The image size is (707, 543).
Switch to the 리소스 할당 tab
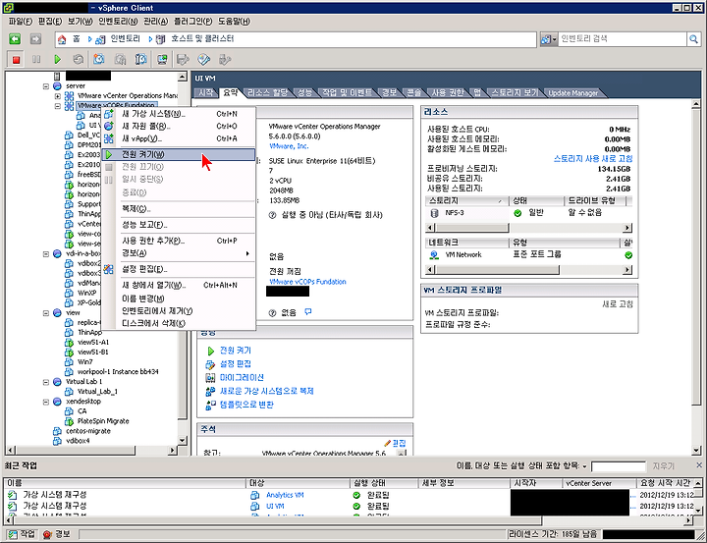click(267, 93)
